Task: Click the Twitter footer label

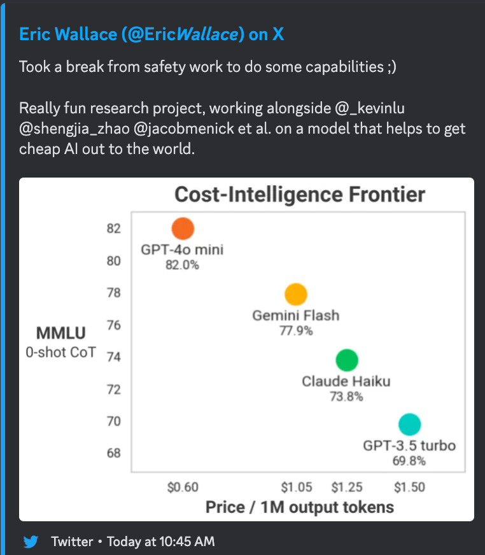Action: click(x=72, y=542)
